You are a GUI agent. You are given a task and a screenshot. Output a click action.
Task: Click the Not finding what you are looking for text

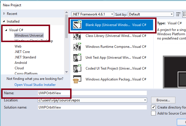coord(35,79)
